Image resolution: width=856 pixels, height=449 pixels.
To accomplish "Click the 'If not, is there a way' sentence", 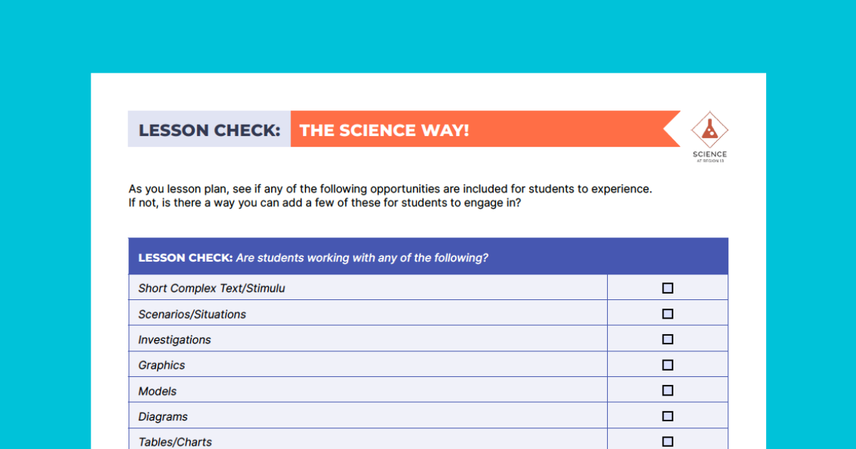I will (325, 202).
